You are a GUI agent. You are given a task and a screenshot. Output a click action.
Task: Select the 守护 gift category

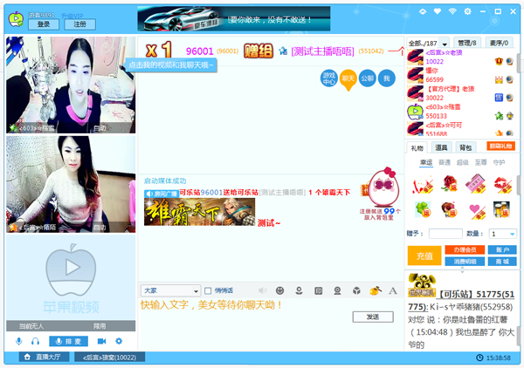pyautogui.click(x=499, y=162)
